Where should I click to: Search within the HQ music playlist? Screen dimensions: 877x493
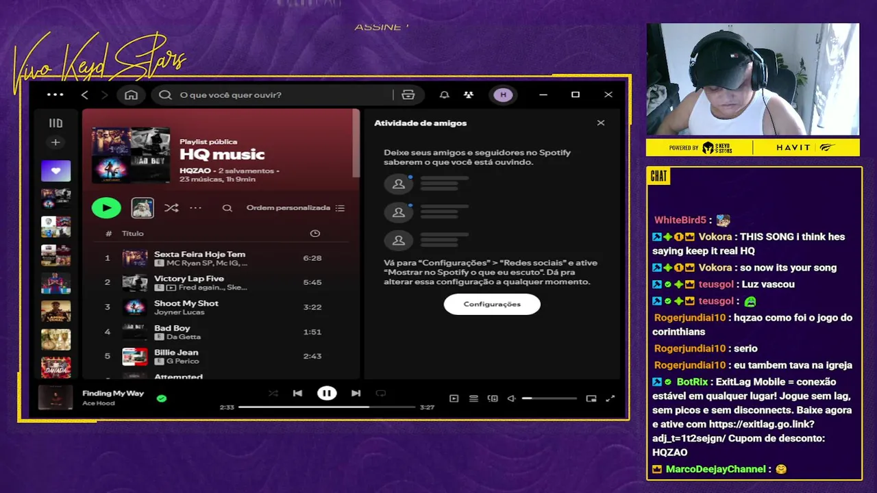click(x=227, y=208)
